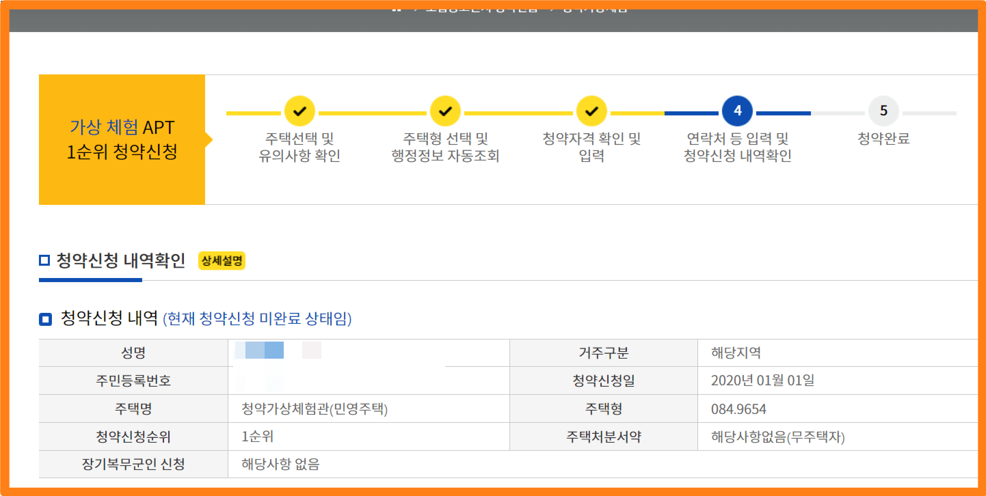986x496 pixels.
Task: Click the checkmark icon for 주택형 선택 step
Action: pyautogui.click(x=445, y=111)
